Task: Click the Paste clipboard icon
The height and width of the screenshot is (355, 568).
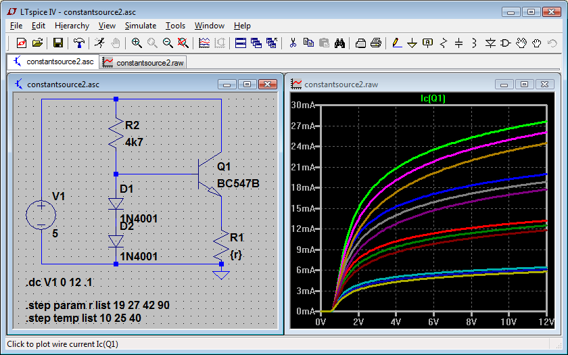Action: pos(324,43)
